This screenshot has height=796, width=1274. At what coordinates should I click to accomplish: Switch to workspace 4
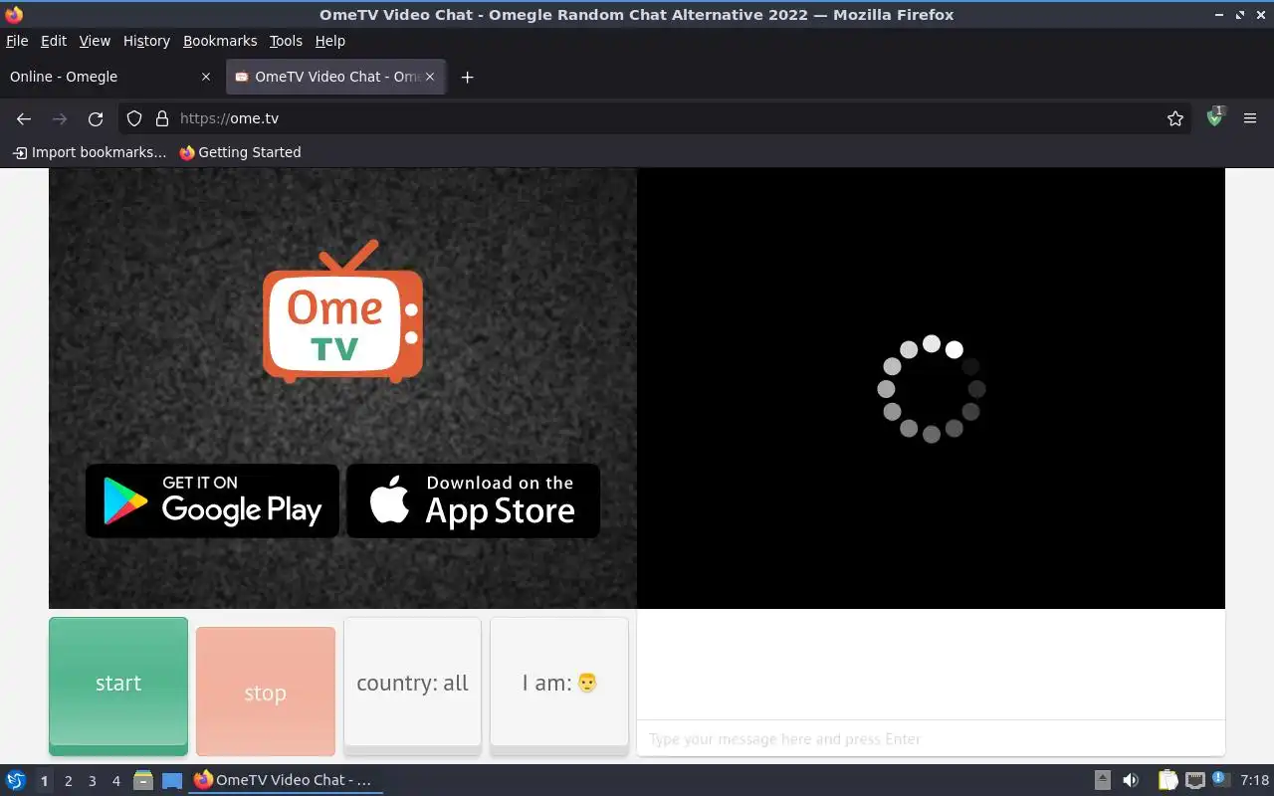115,781
